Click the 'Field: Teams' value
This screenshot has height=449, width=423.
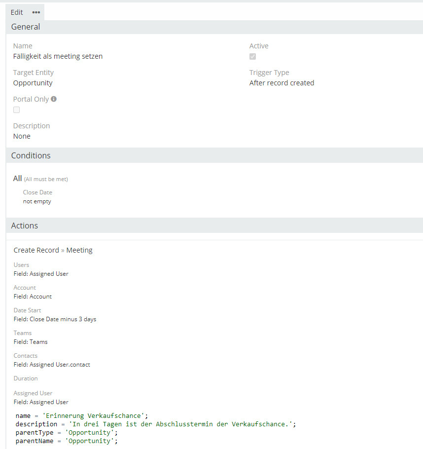click(x=31, y=342)
